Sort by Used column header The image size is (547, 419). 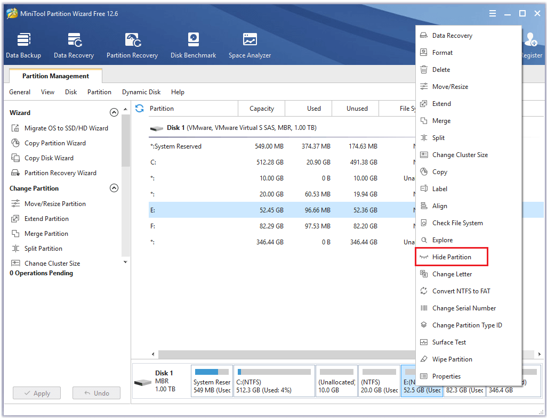pyautogui.click(x=309, y=108)
